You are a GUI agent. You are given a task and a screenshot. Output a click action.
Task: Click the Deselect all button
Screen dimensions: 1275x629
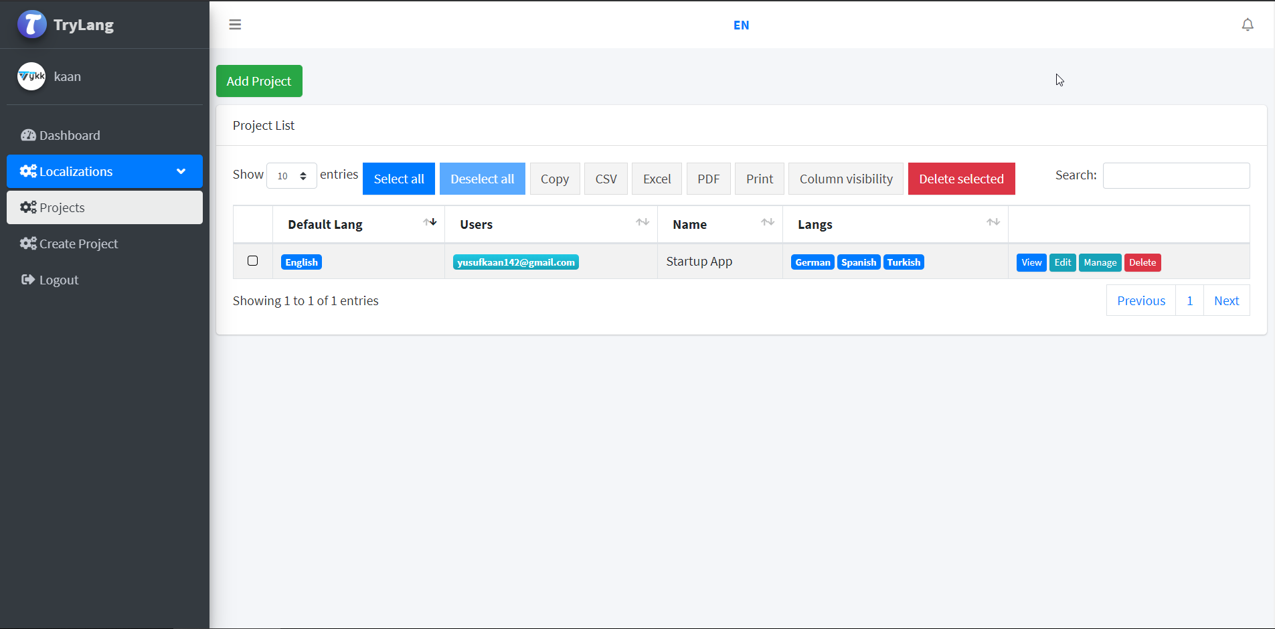click(x=482, y=179)
